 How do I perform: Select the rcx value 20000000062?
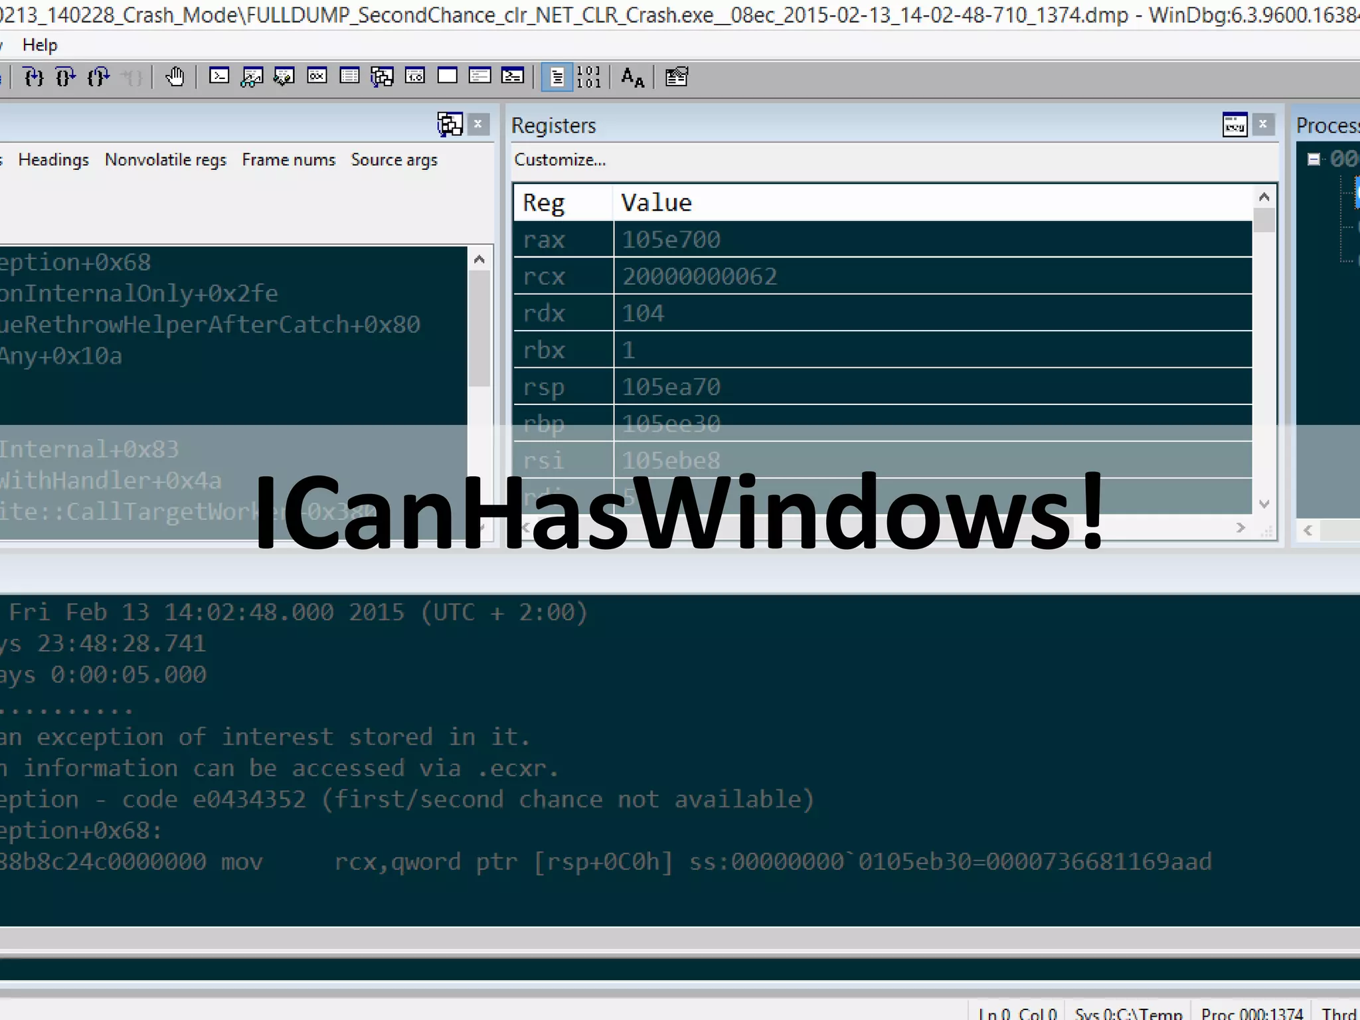(933, 276)
